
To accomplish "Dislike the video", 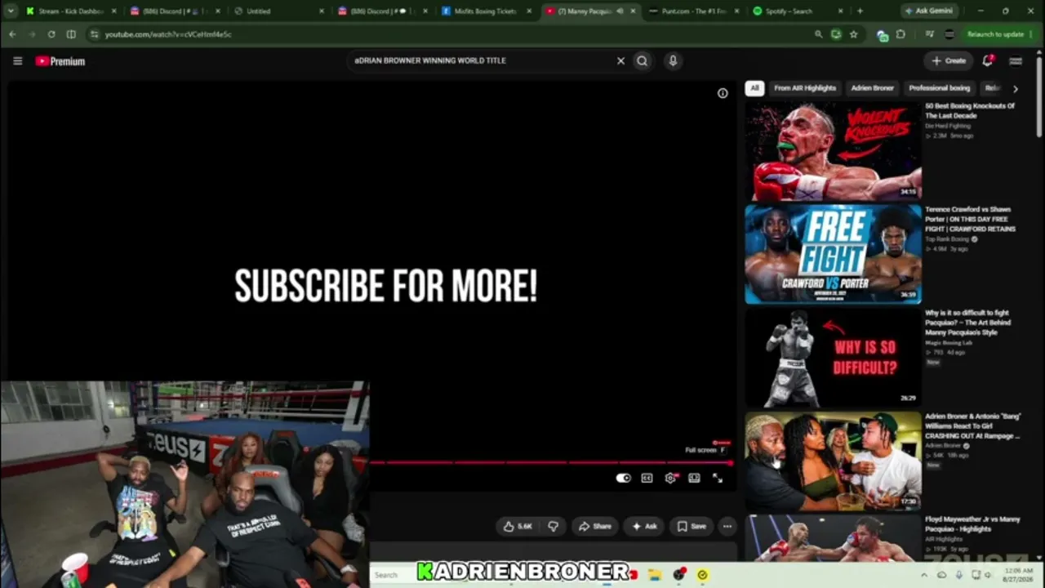I will [553, 527].
